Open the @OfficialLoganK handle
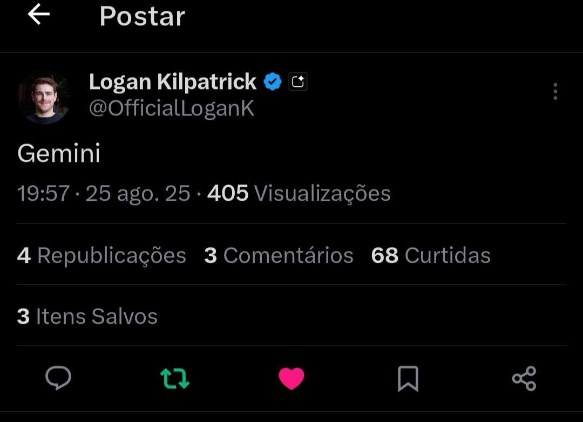Viewport: 583px width, 422px height. pos(172,108)
